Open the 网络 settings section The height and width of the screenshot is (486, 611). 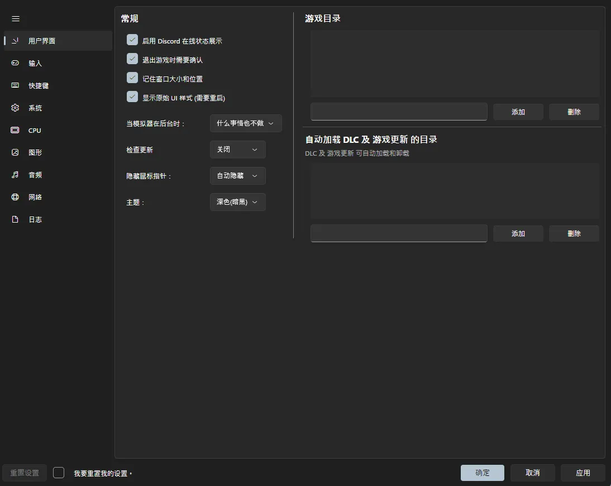point(35,197)
